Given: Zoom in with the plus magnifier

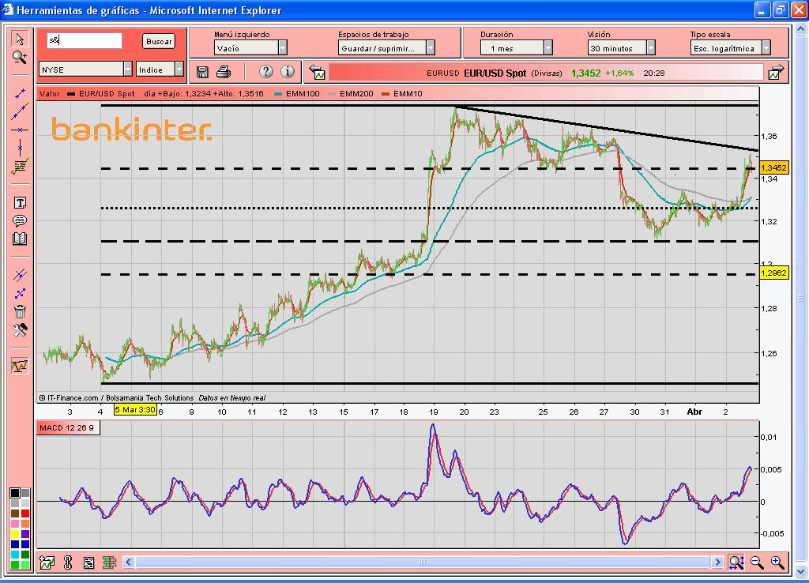Looking at the screenshot, I should tap(777, 562).
